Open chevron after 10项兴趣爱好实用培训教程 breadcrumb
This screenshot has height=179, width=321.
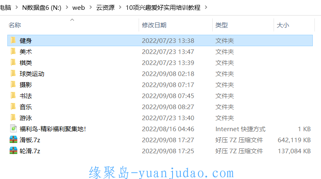[206, 7]
